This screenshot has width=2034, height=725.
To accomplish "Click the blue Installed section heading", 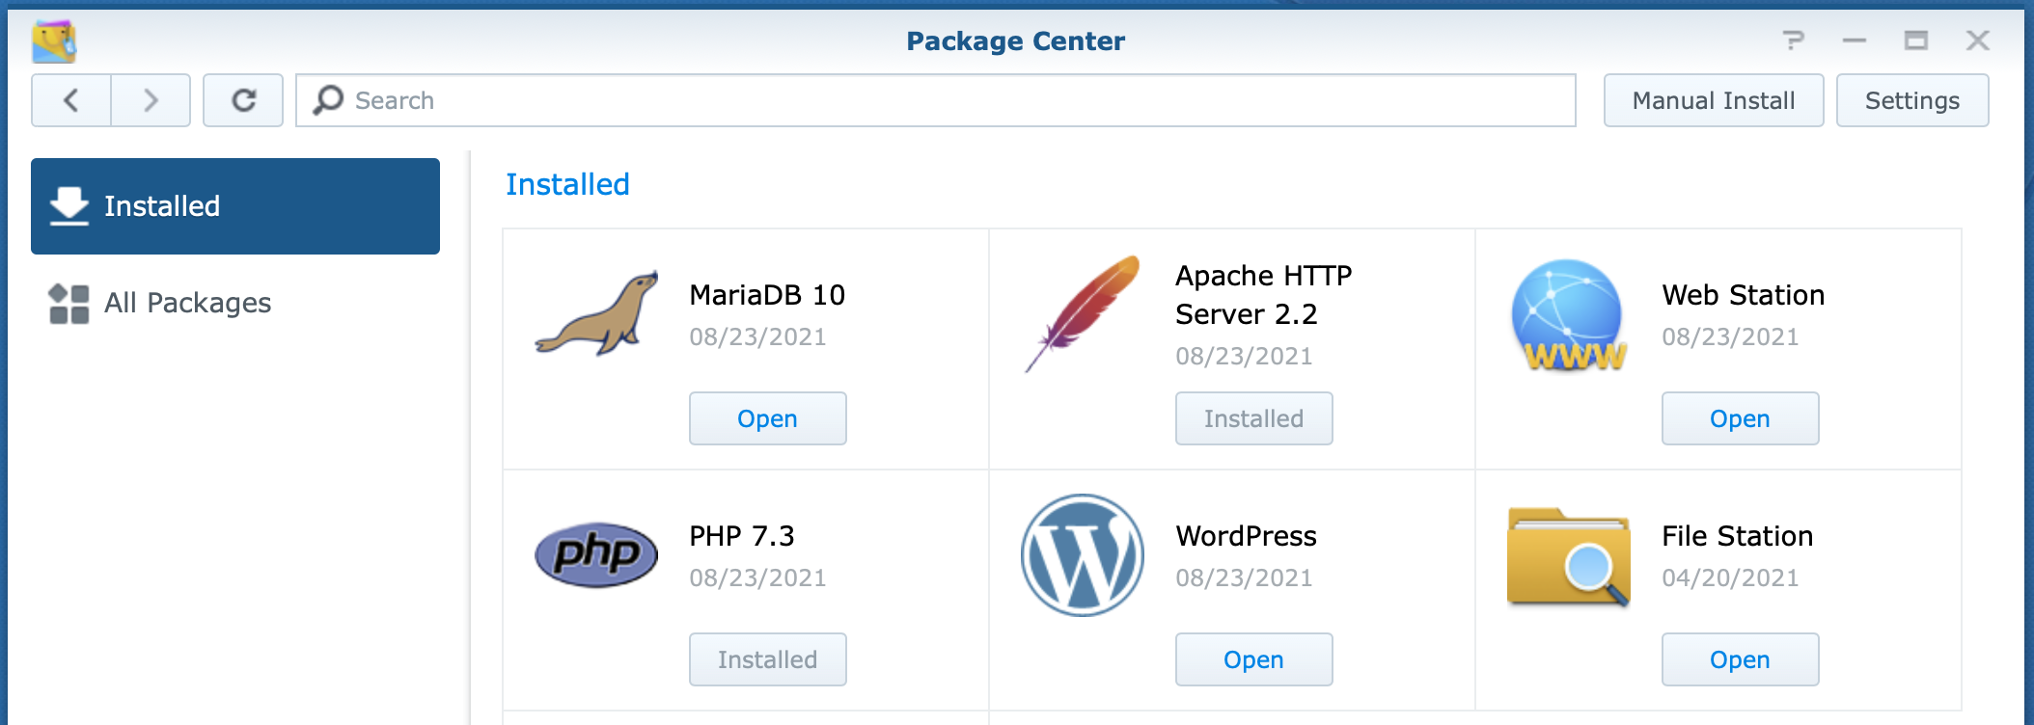I will (x=567, y=184).
